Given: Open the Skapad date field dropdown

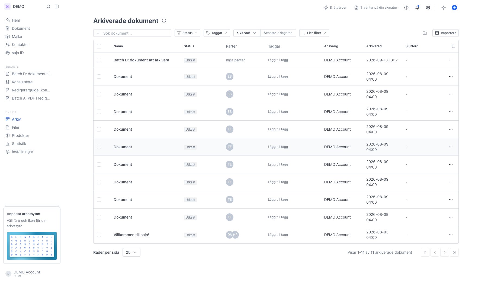Looking at the screenshot, I should point(246,33).
